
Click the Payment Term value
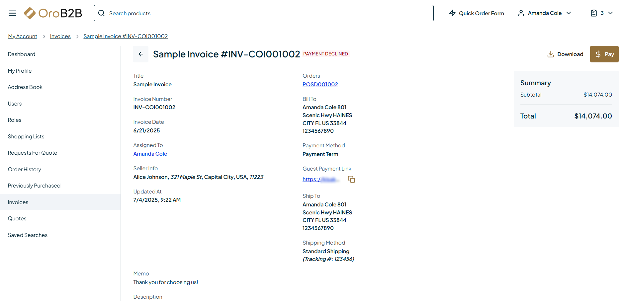[x=320, y=154]
